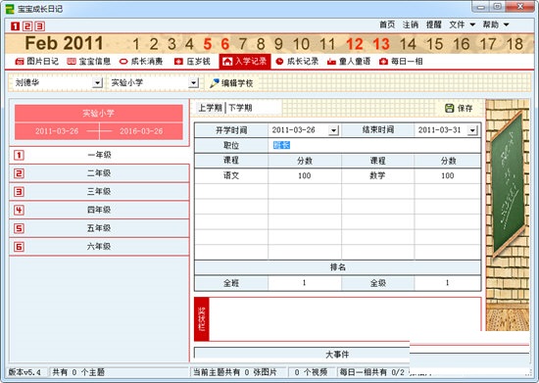This screenshot has width=539, height=383.
Task: Click the 宝宝成长日记 title bar app icon
Action: [x=11, y=9]
